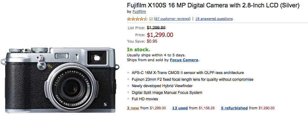Show the 13 used offers
308x117 pixels.
(180, 108)
